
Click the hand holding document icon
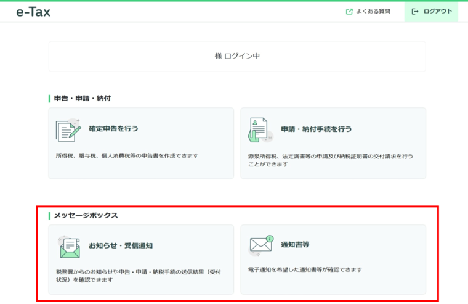click(260, 130)
